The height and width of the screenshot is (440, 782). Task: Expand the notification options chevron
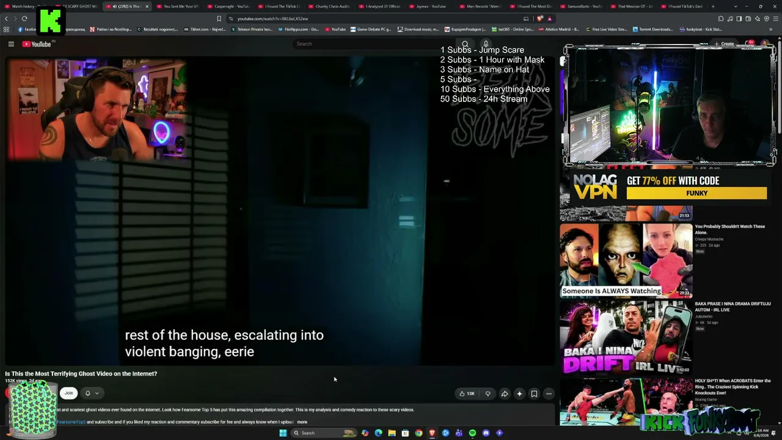pos(97,394)
